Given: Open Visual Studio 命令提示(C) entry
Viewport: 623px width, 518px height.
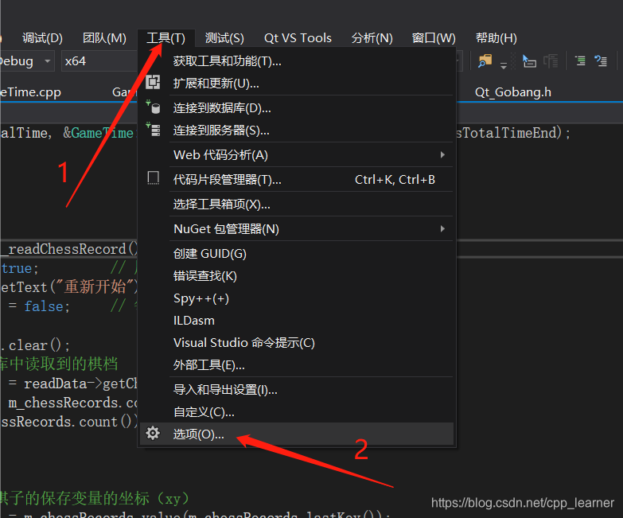Looking at the screenshot, I should (x=298, y=342).
